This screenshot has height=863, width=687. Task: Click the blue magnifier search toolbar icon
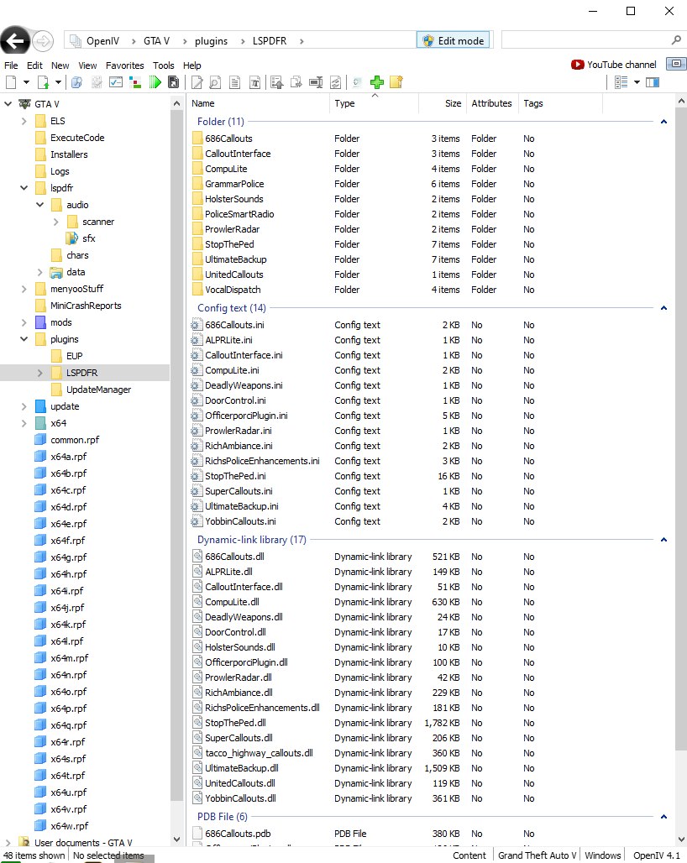point(77,82)
